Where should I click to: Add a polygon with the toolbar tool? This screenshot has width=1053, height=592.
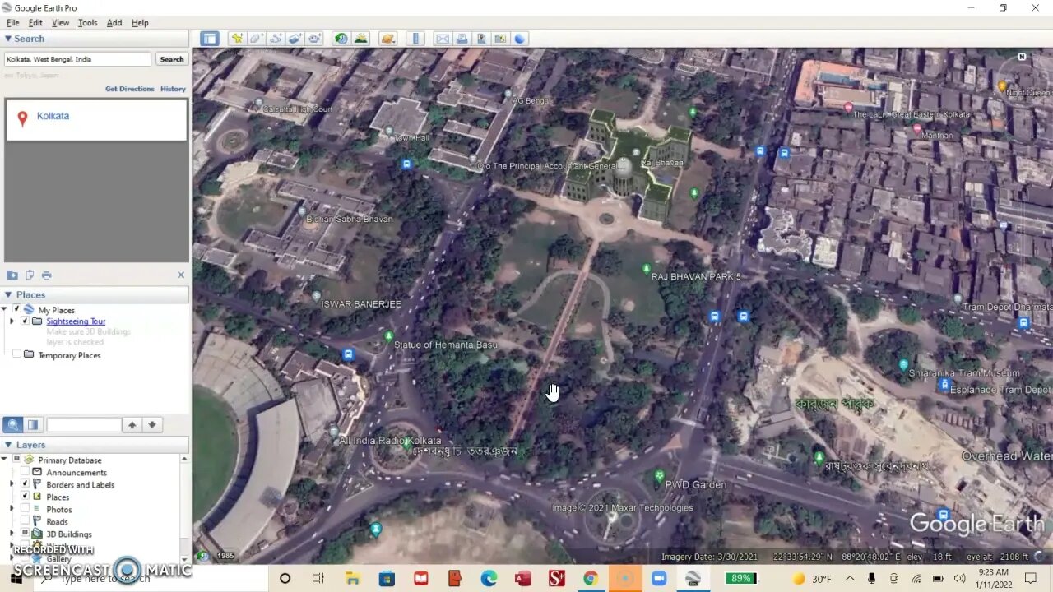(x=257, y=39)
